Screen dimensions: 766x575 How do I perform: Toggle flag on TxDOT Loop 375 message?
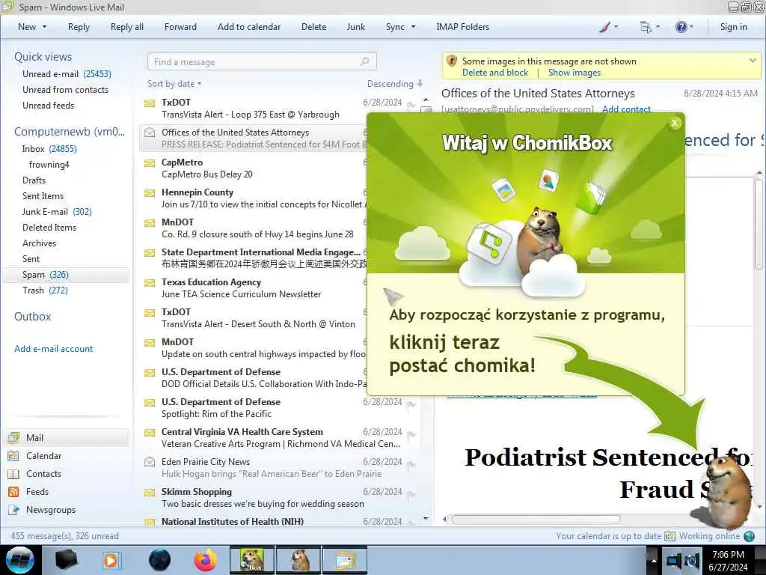tap(411, 105)
